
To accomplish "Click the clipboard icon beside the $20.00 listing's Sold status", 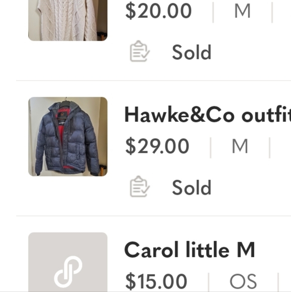I will pyautogui.click(x=140, y=51).
